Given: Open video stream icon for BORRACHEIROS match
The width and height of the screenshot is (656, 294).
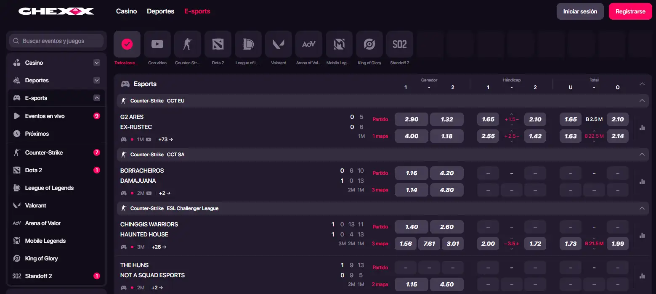Looking at the screenshot, I should click(x=149, y=193).
